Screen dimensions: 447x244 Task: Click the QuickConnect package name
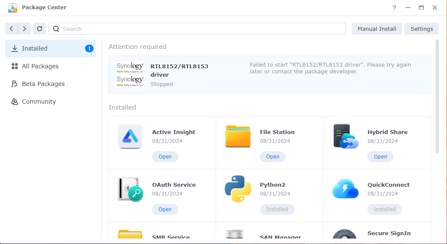[x=388, y=185]
